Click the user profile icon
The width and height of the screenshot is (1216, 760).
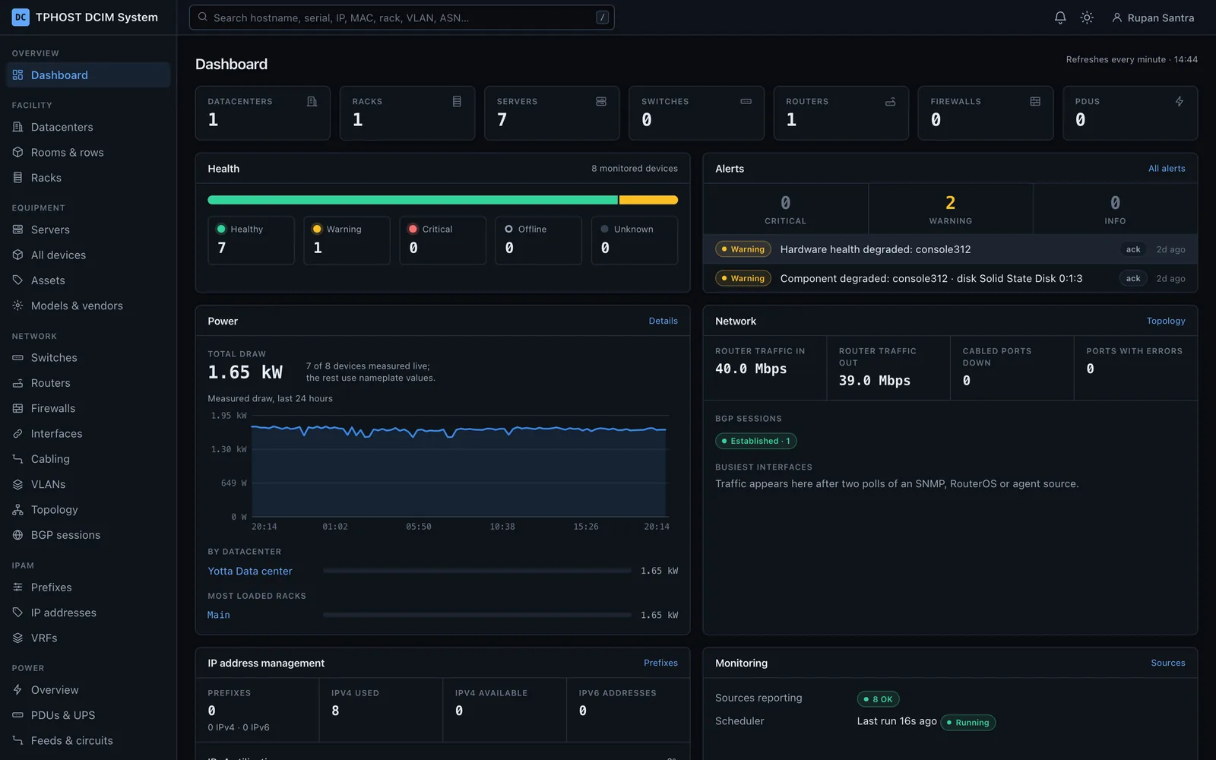point(1116,17)
